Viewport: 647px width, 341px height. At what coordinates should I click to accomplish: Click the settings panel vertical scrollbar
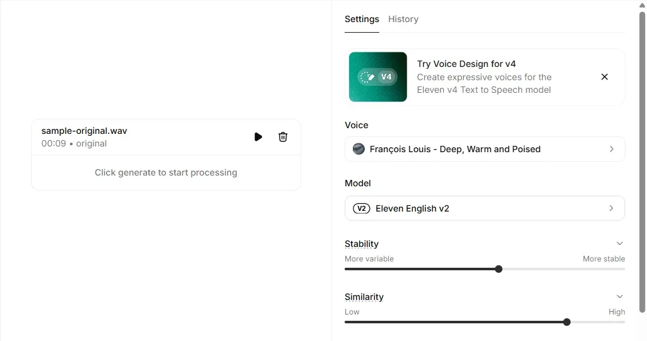(x=642, y=162)
